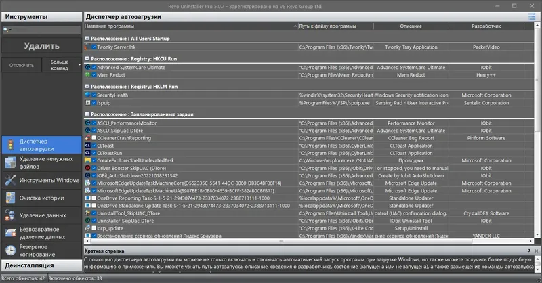Click the Twonky Server.lnk program icon
The image size is (542, 283).
(x=88, y=47)
